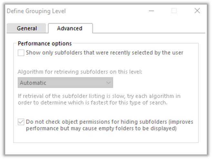Viewport: 212px width, 159px height.
Task: Minimize the Define Grouping Level window
Action: pyautogui.click(x=151, y=11)
